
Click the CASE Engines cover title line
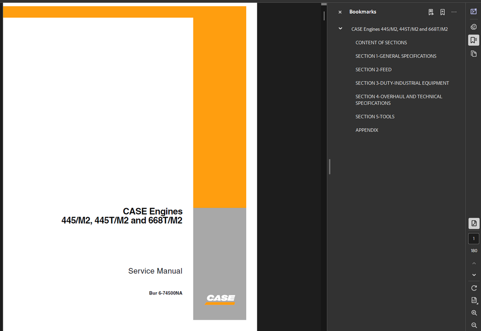153,211
